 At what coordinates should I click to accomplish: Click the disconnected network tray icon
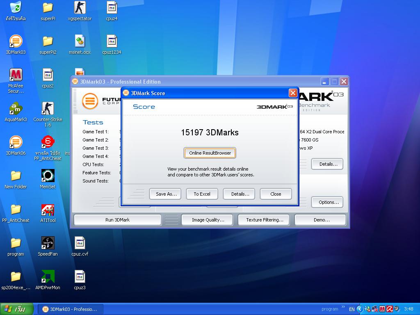point(375,309)
